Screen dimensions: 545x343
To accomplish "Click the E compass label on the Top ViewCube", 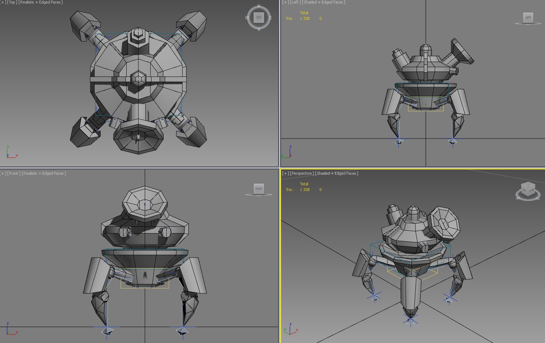I will point(270,18).
